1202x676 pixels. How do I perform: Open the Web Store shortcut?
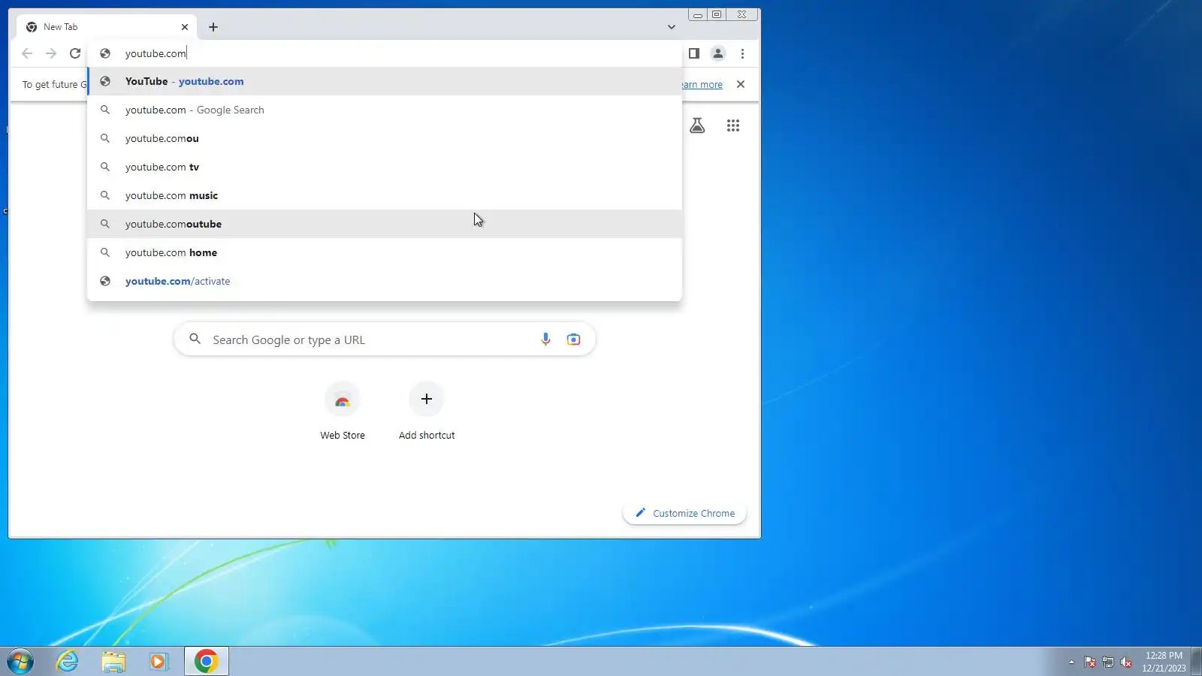[343, 412]
